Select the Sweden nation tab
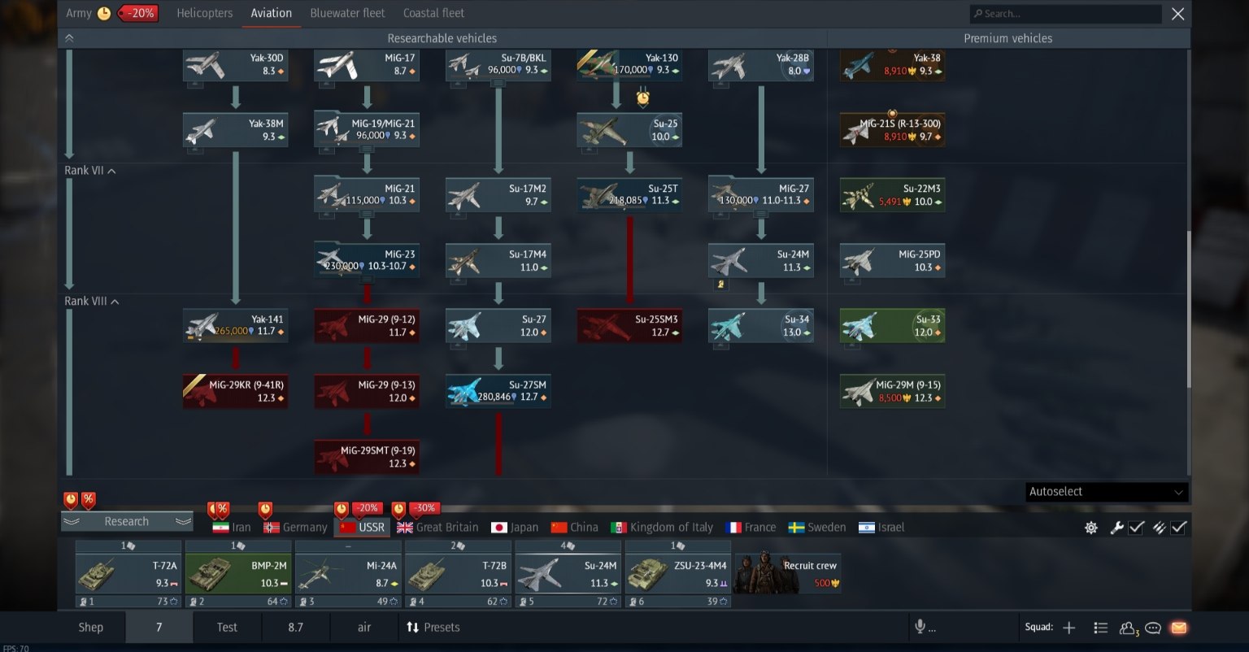Viewport: 1249px width, 652px height. click(817, 528)
